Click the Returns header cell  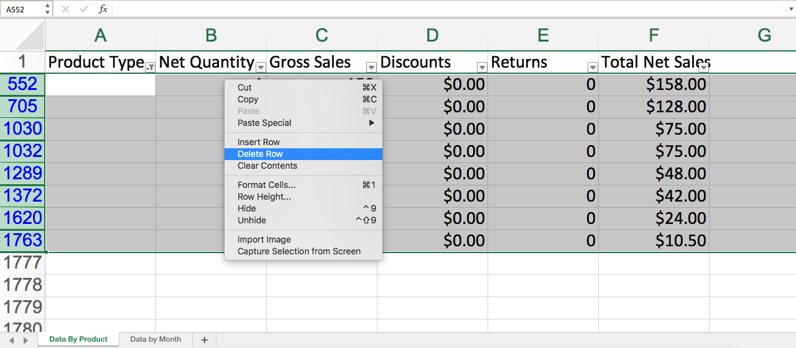[543, 61]
